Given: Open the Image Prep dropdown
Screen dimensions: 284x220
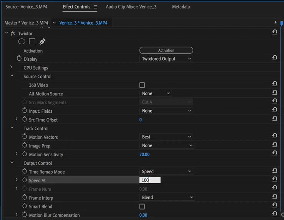Looking at the screenshot, I should (x=167, y=145).
